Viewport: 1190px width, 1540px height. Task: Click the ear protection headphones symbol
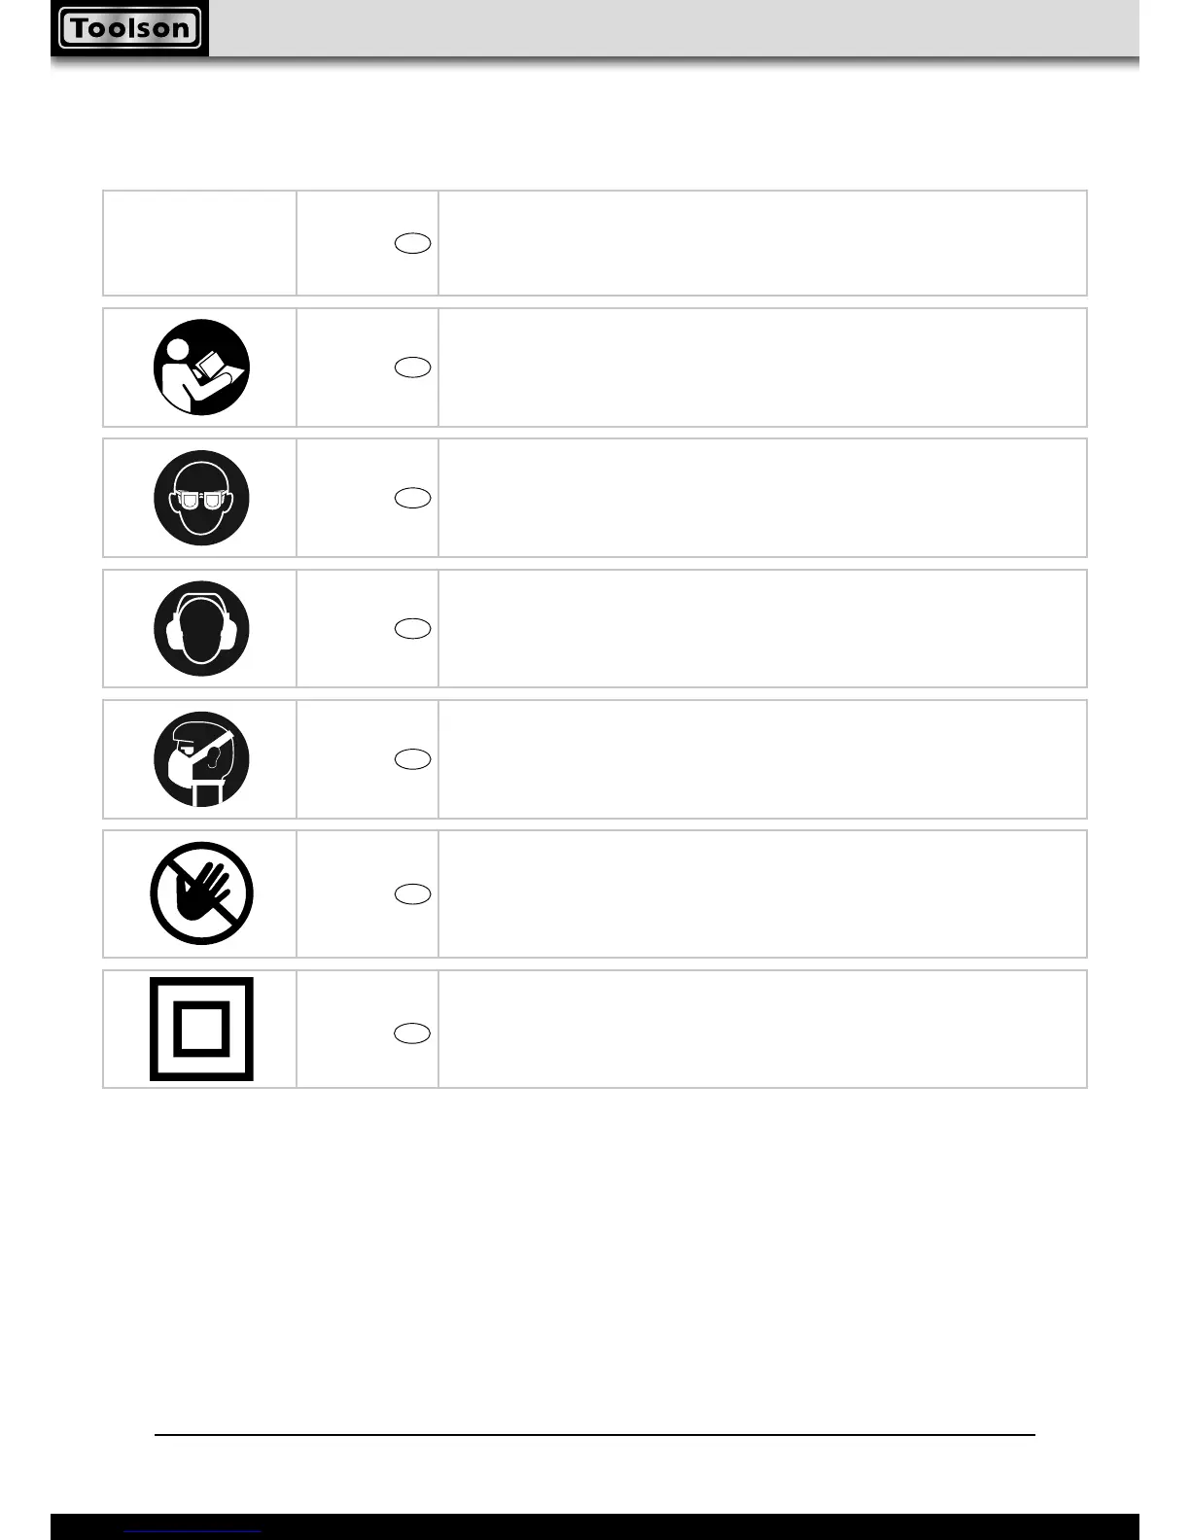point(201,628)
